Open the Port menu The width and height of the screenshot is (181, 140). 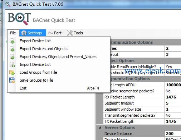[55, 33]
